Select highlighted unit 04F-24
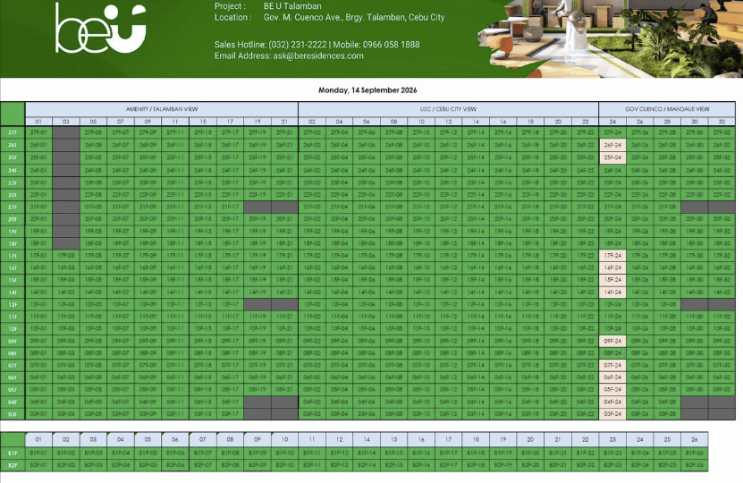This screenshot has height=483, width=743. point(612,402)
